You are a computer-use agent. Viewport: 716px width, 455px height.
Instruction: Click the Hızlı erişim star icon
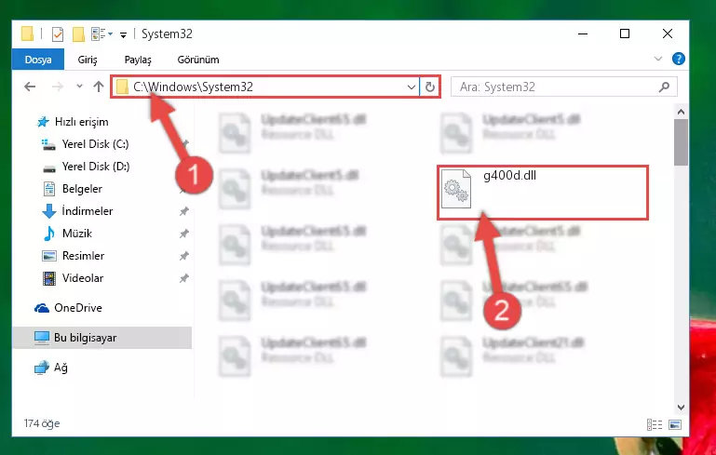point(43,122)
